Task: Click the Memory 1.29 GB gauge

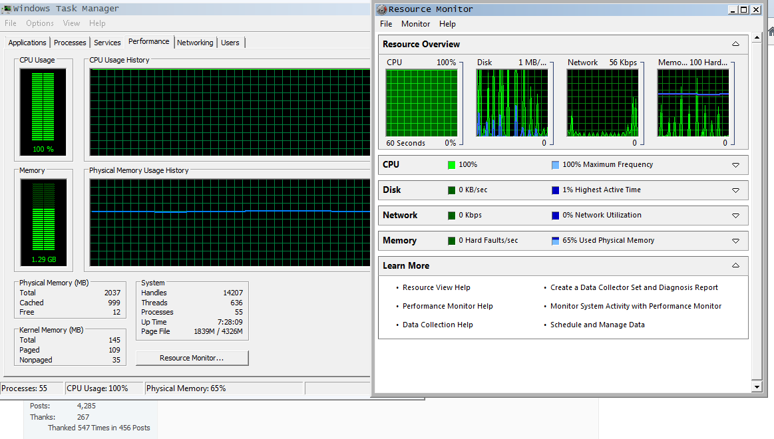Action: (43, 222)
